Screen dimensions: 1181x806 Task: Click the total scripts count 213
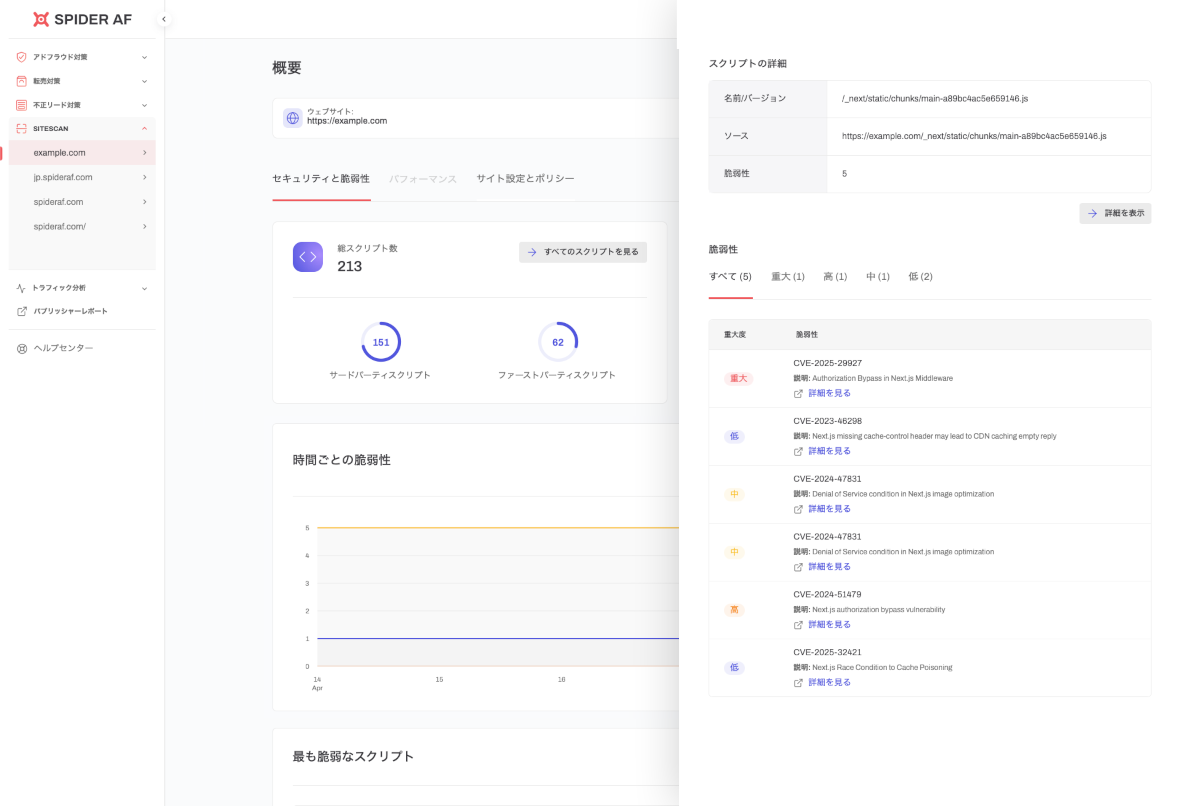click(x=350, y=267)
